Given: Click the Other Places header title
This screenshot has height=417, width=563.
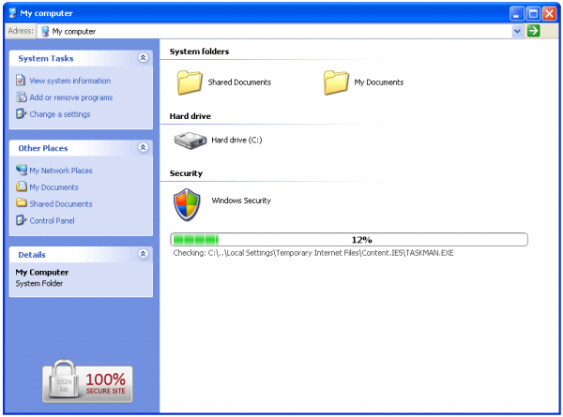Looking at the screenshot, I should click(x=43, y=148).
